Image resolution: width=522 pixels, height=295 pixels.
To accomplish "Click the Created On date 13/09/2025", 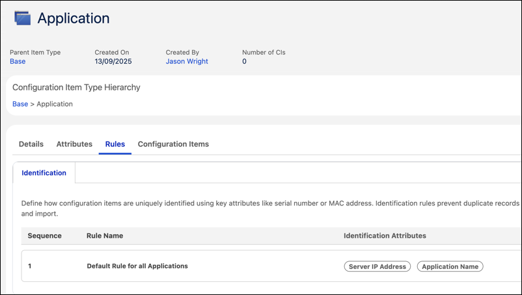I will pyautogui.click(x=113, y=62).
